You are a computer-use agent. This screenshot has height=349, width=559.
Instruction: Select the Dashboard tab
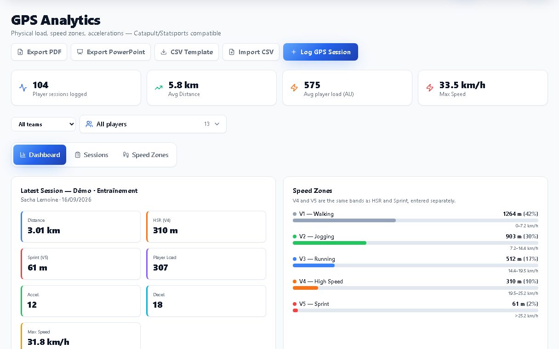(x=40, y=155)
